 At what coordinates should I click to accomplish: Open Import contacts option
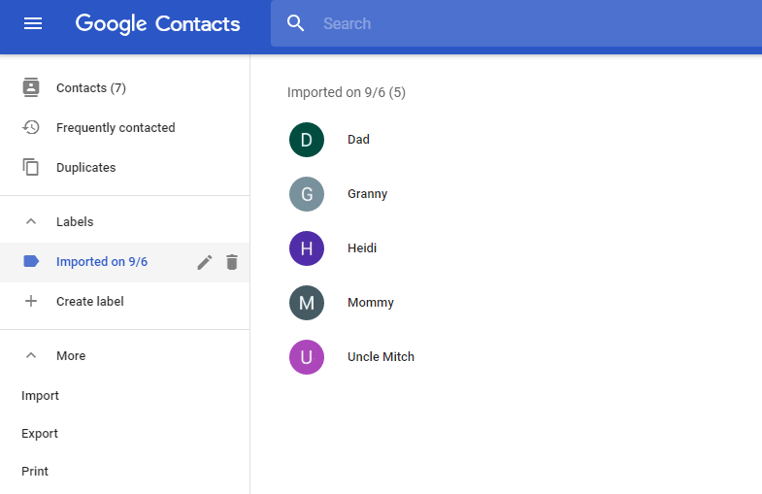pos(41,396)
